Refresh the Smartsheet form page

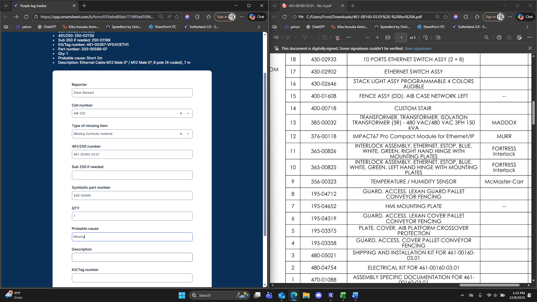pyautogui.click(x=26, y=17)
